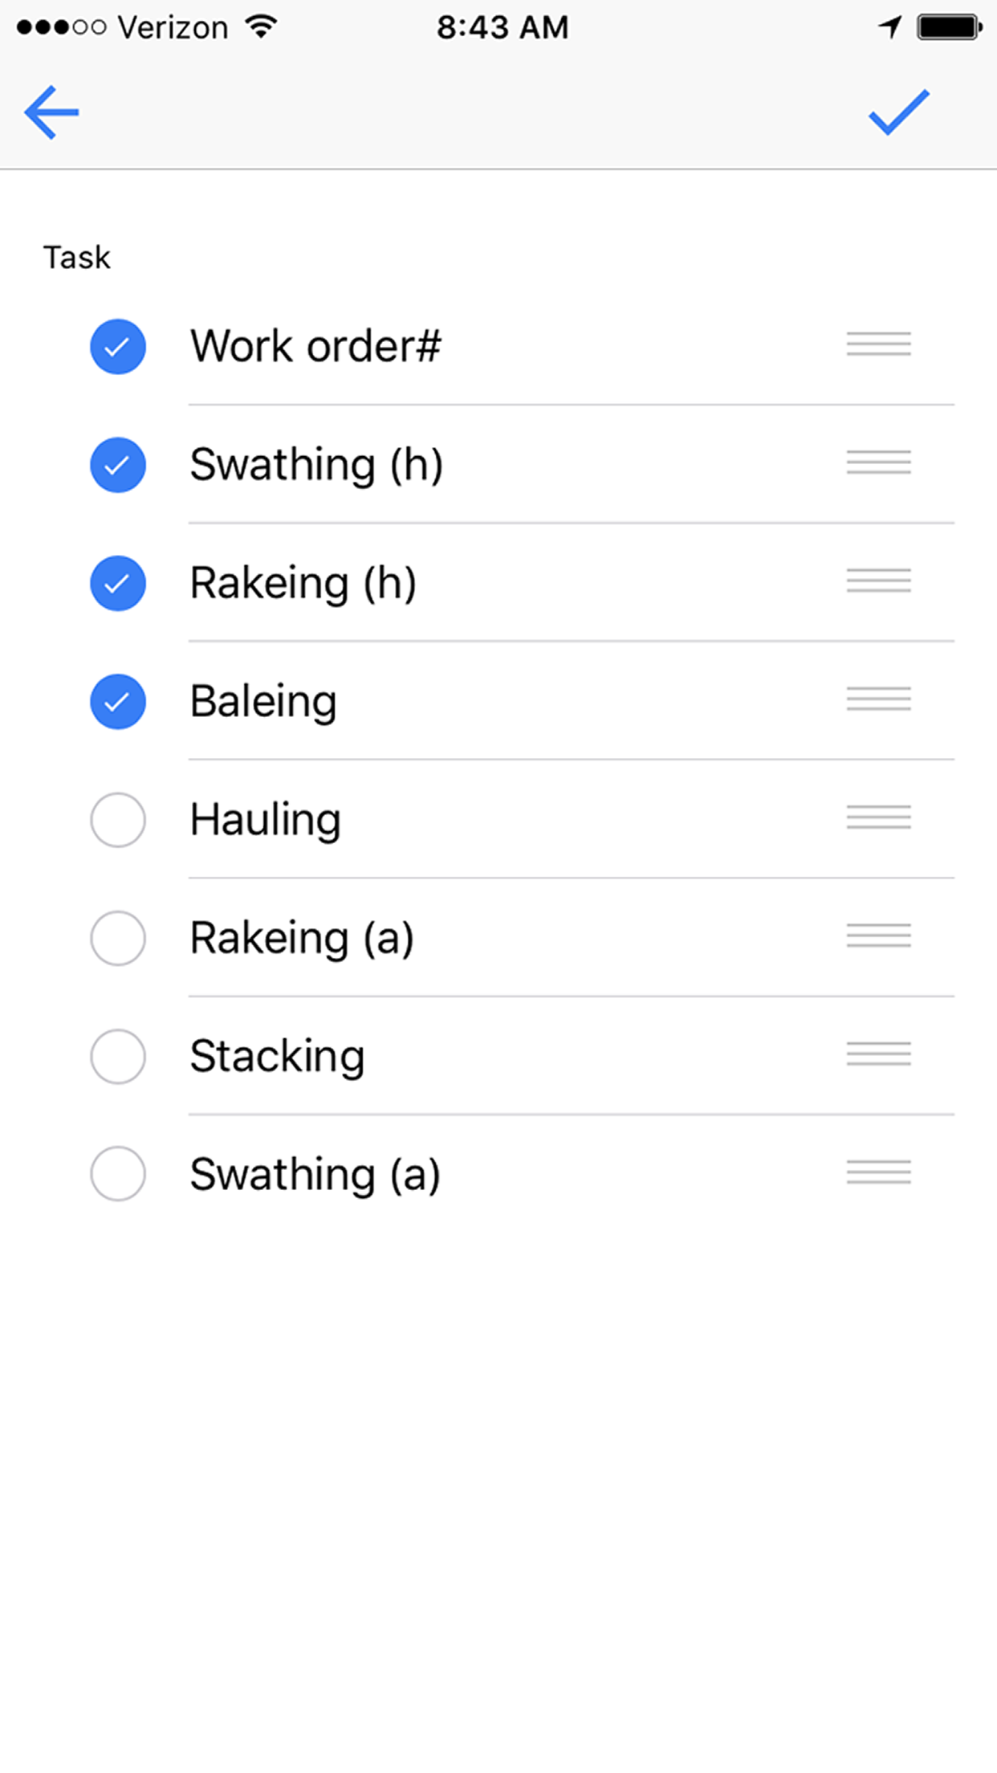Uncheck the Work order# checkbox

coord(118,347)
